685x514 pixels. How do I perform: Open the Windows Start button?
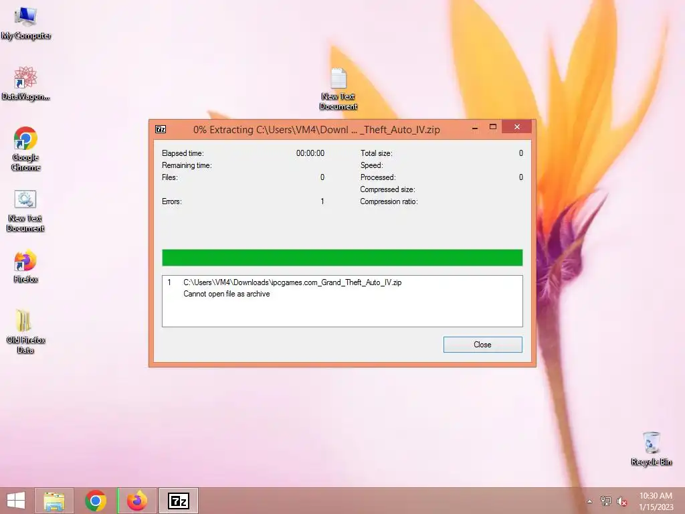[x=16, y=501]
